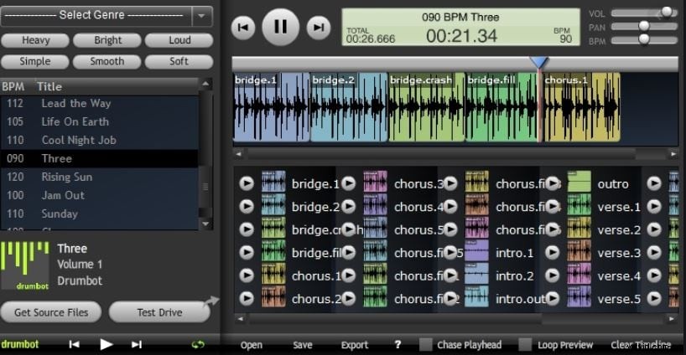The width and height of the screenshot is (686, 355).
Task: Pause playback with the large pause button
Action: pos(280,27)
